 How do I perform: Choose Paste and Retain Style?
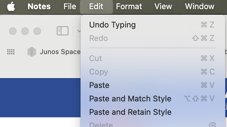pos(130,112)
